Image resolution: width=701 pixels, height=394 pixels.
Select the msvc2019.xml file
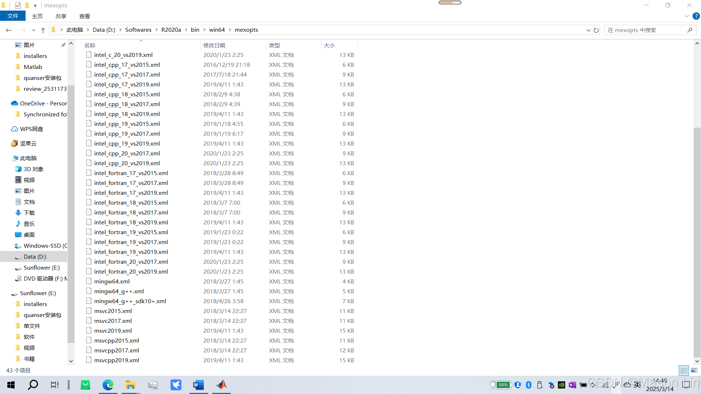113,331
